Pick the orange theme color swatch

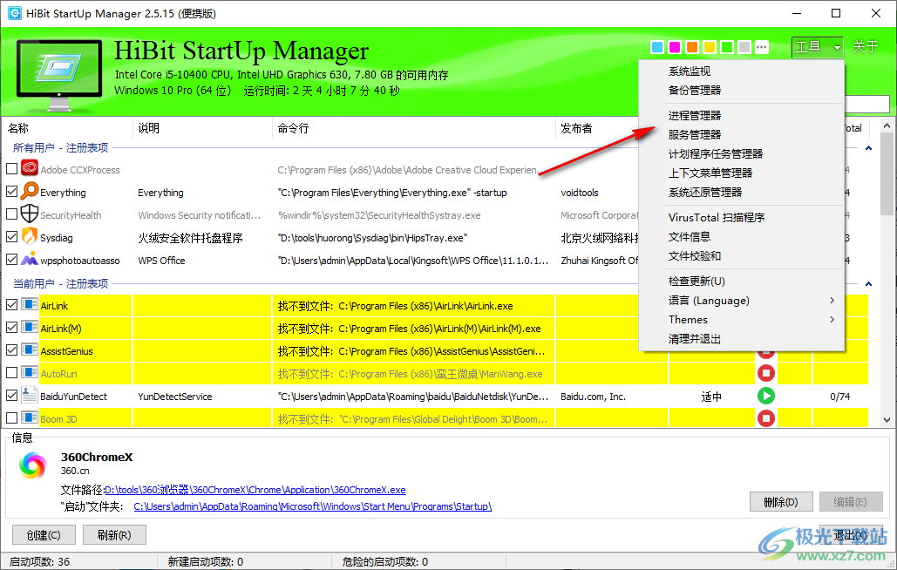[692, 47]
